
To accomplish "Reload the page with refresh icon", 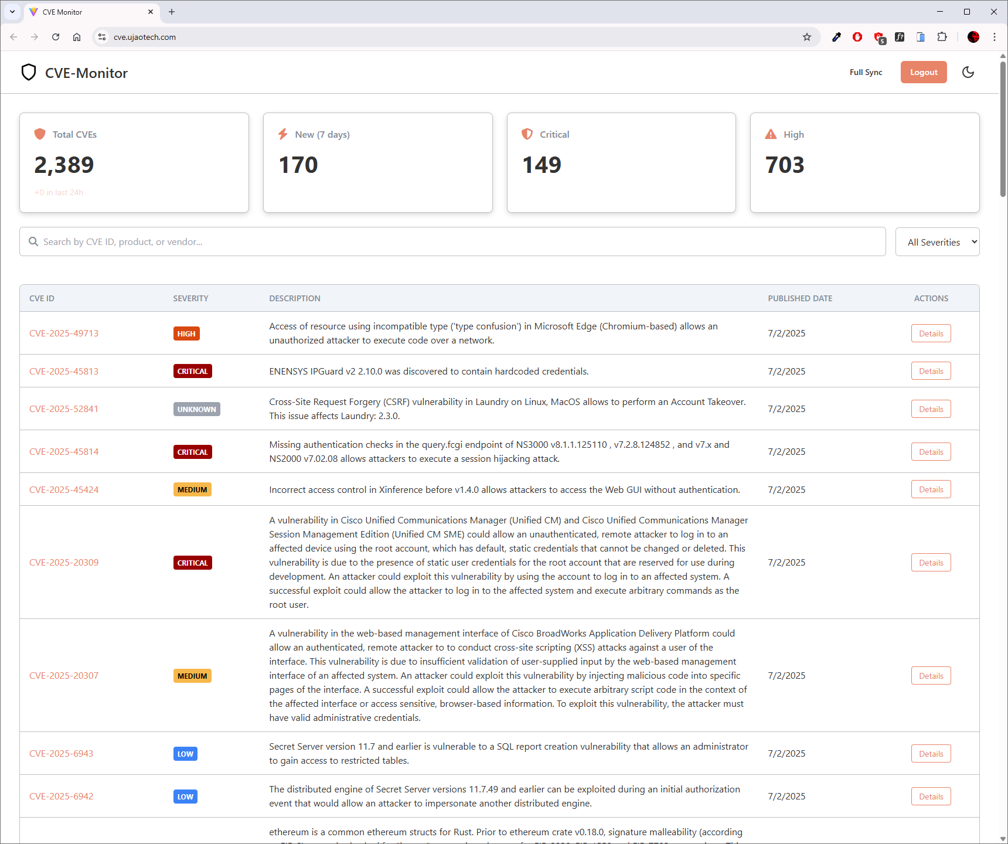I will (56, 37).
